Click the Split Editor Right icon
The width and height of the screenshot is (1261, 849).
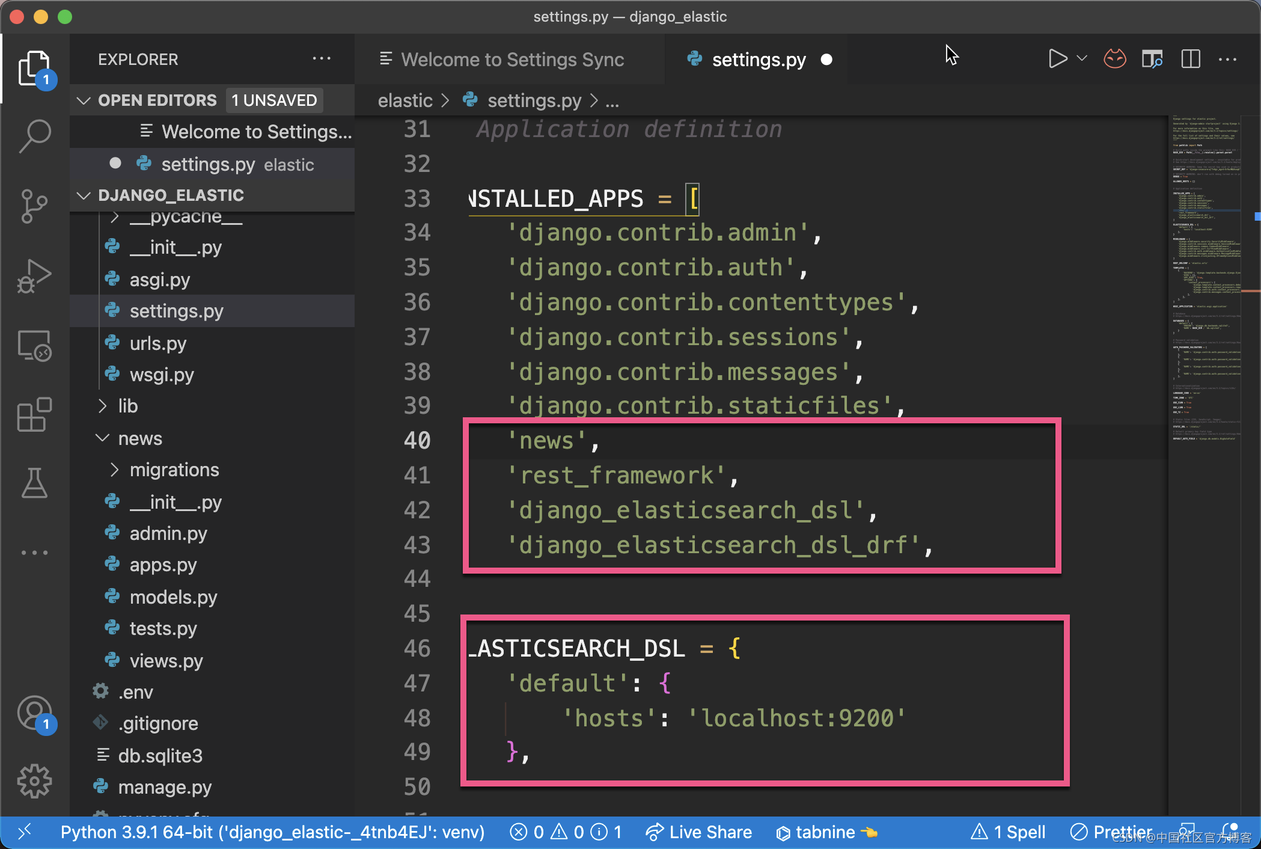coord(1190,59)
